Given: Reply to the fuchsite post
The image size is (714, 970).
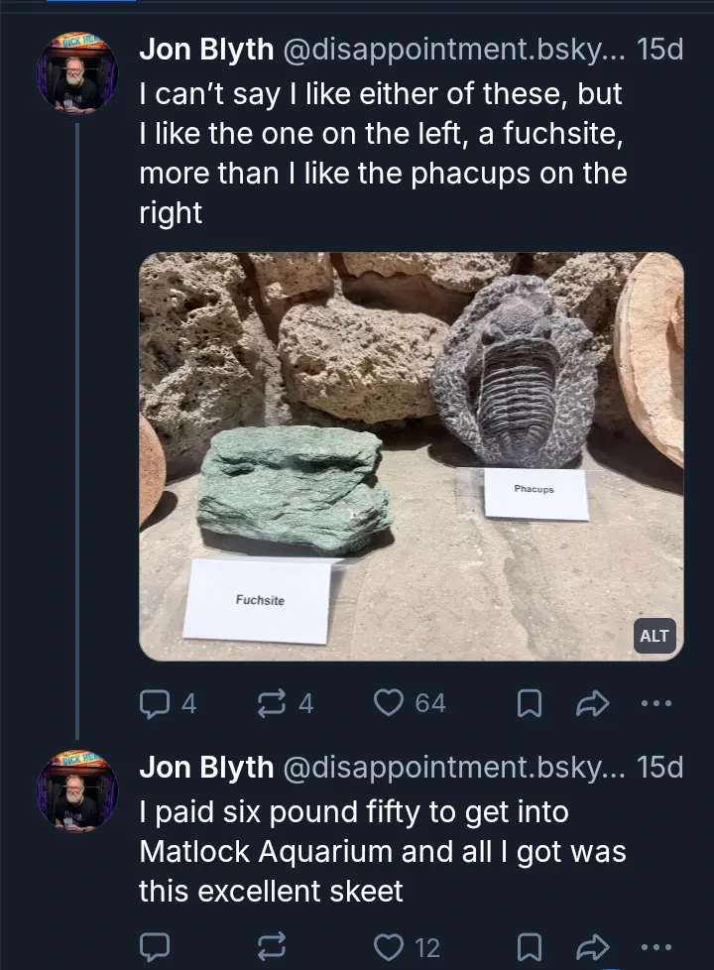Looking at the screenshot, I should click(156, 703).
